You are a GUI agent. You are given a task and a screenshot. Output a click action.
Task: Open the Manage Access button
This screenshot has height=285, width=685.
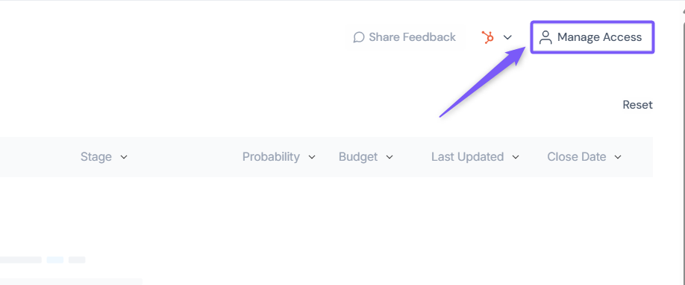pos(592,37)
